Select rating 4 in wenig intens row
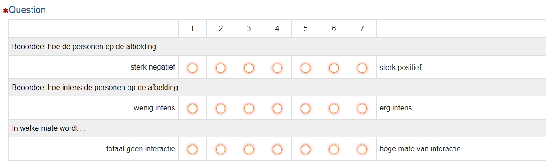 click(277, 109)
